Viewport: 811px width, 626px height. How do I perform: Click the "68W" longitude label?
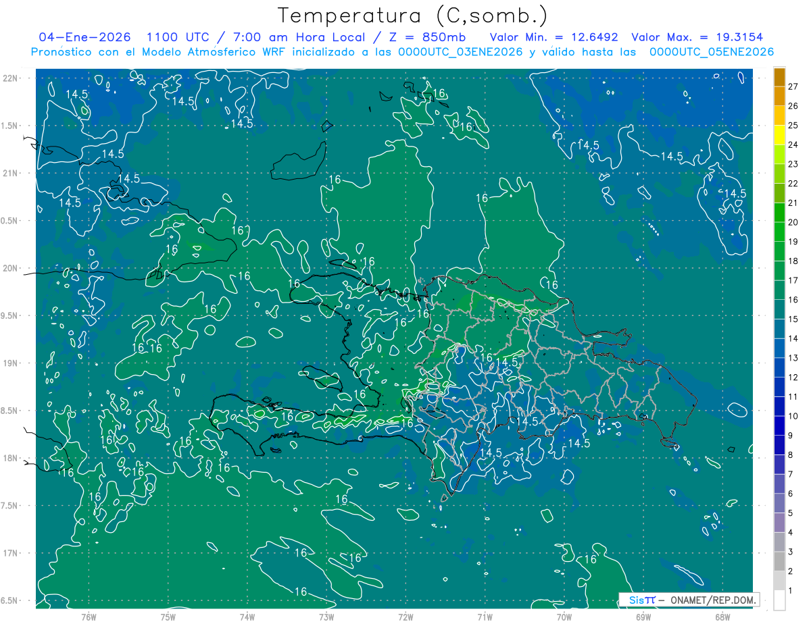(722, 616)
